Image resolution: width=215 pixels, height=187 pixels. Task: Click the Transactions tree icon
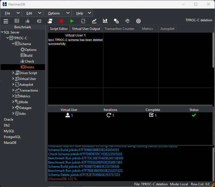[17, 90]
